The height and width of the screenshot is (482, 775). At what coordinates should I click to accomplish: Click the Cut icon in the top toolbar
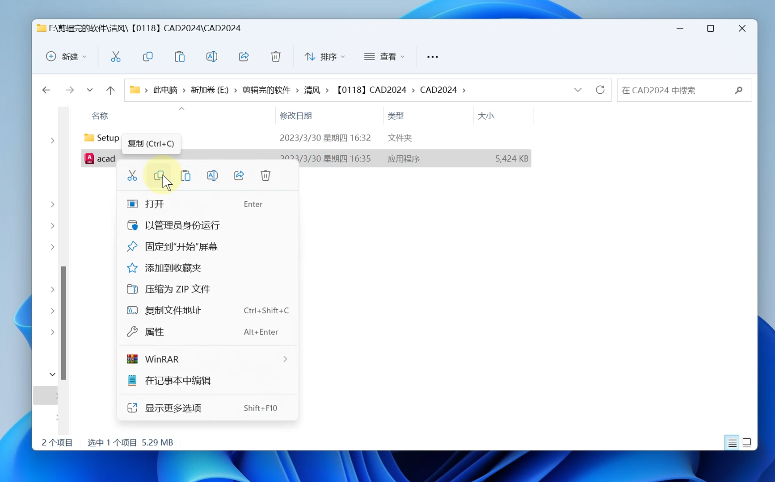[x=116, y=57]
